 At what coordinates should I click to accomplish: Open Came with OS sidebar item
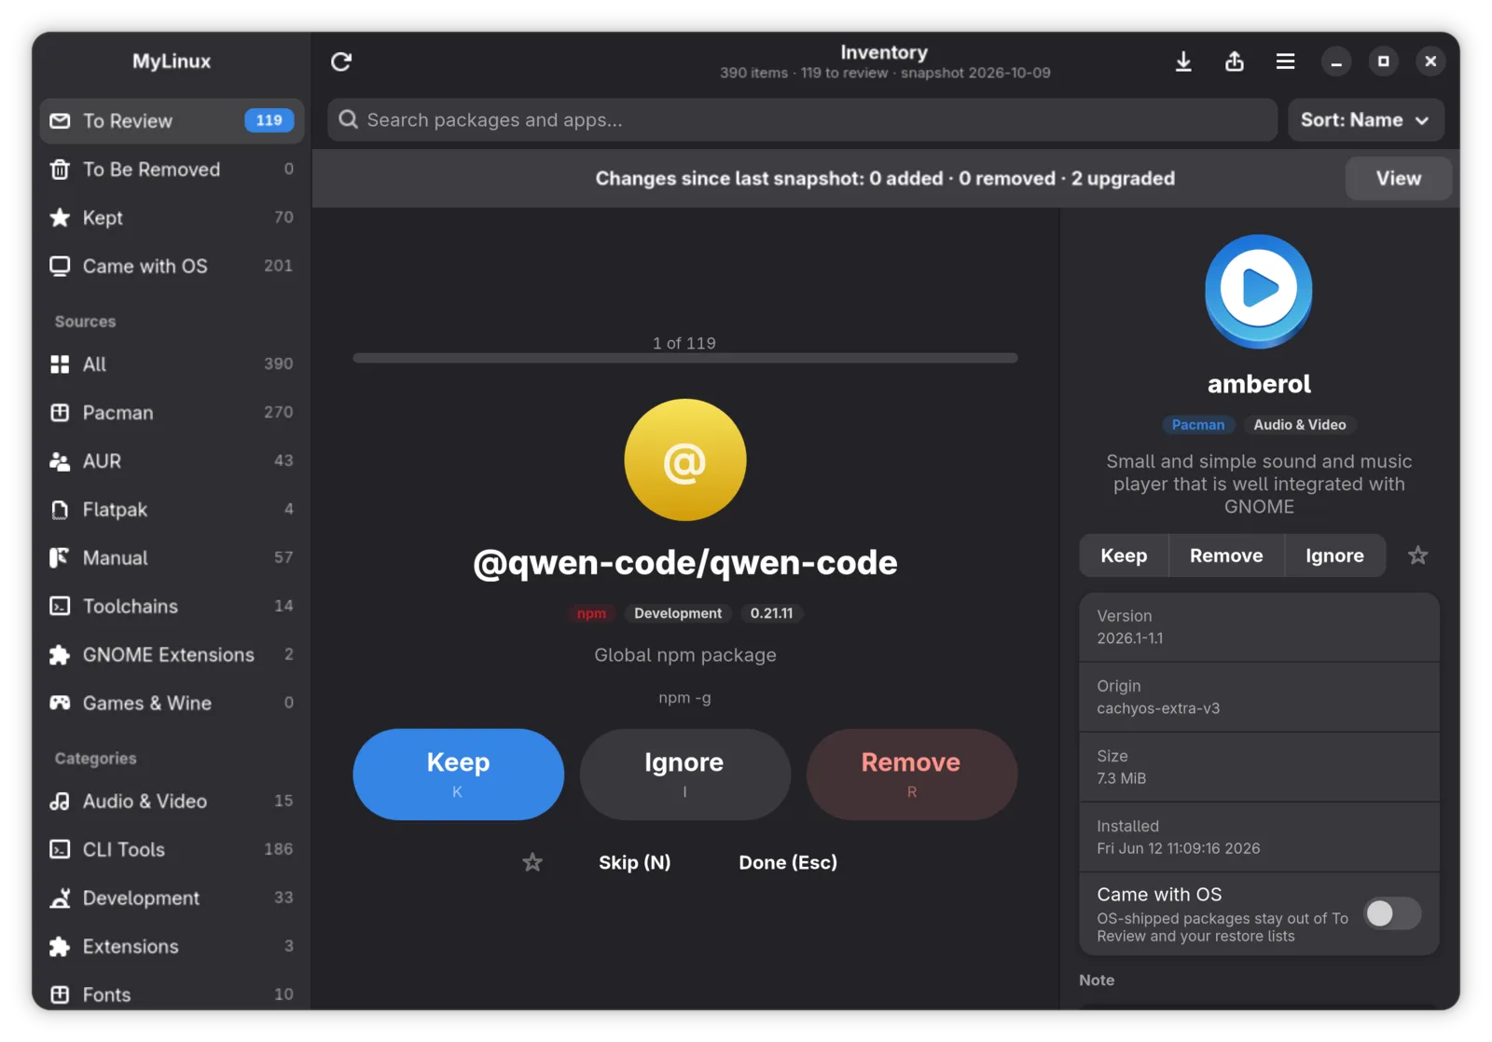point(172,267)
